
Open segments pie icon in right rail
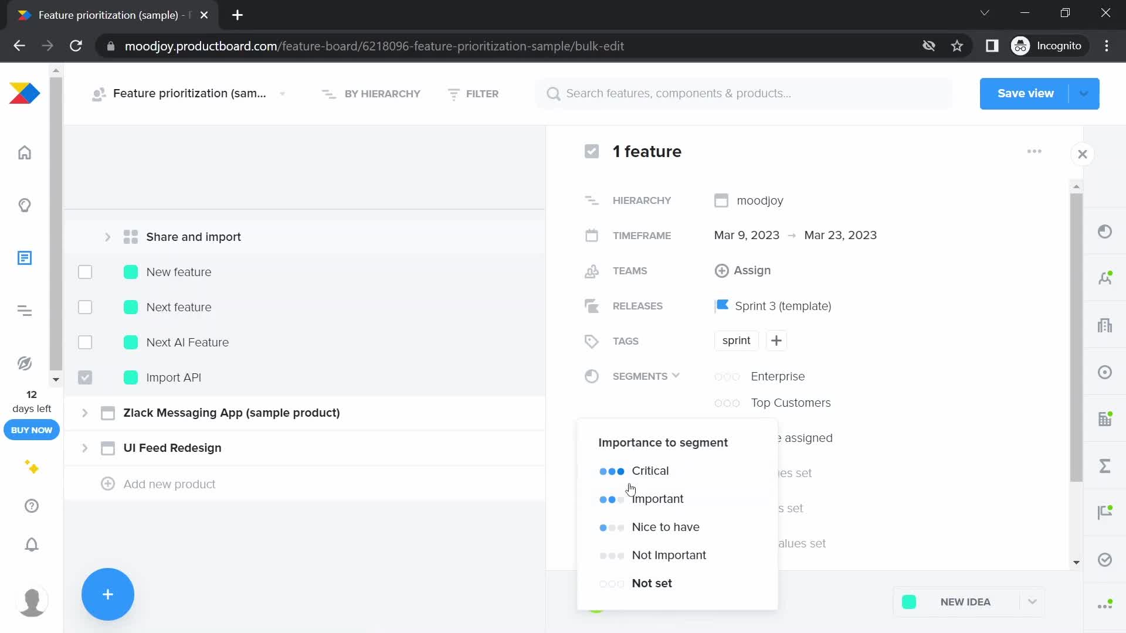(x=1105, y=232)
